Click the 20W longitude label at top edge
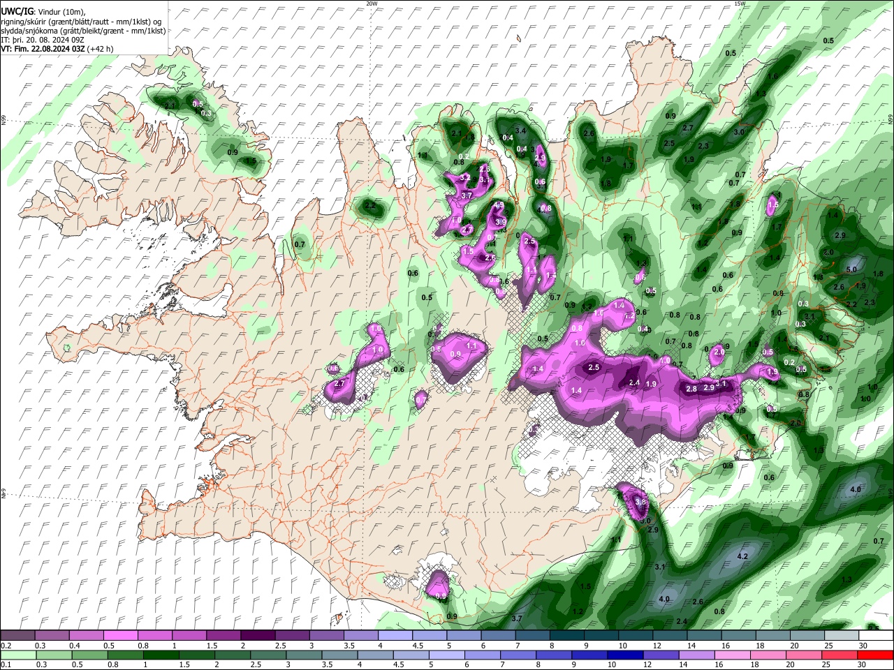The height and width of the screenshot is (670, 894). [372, 3]
